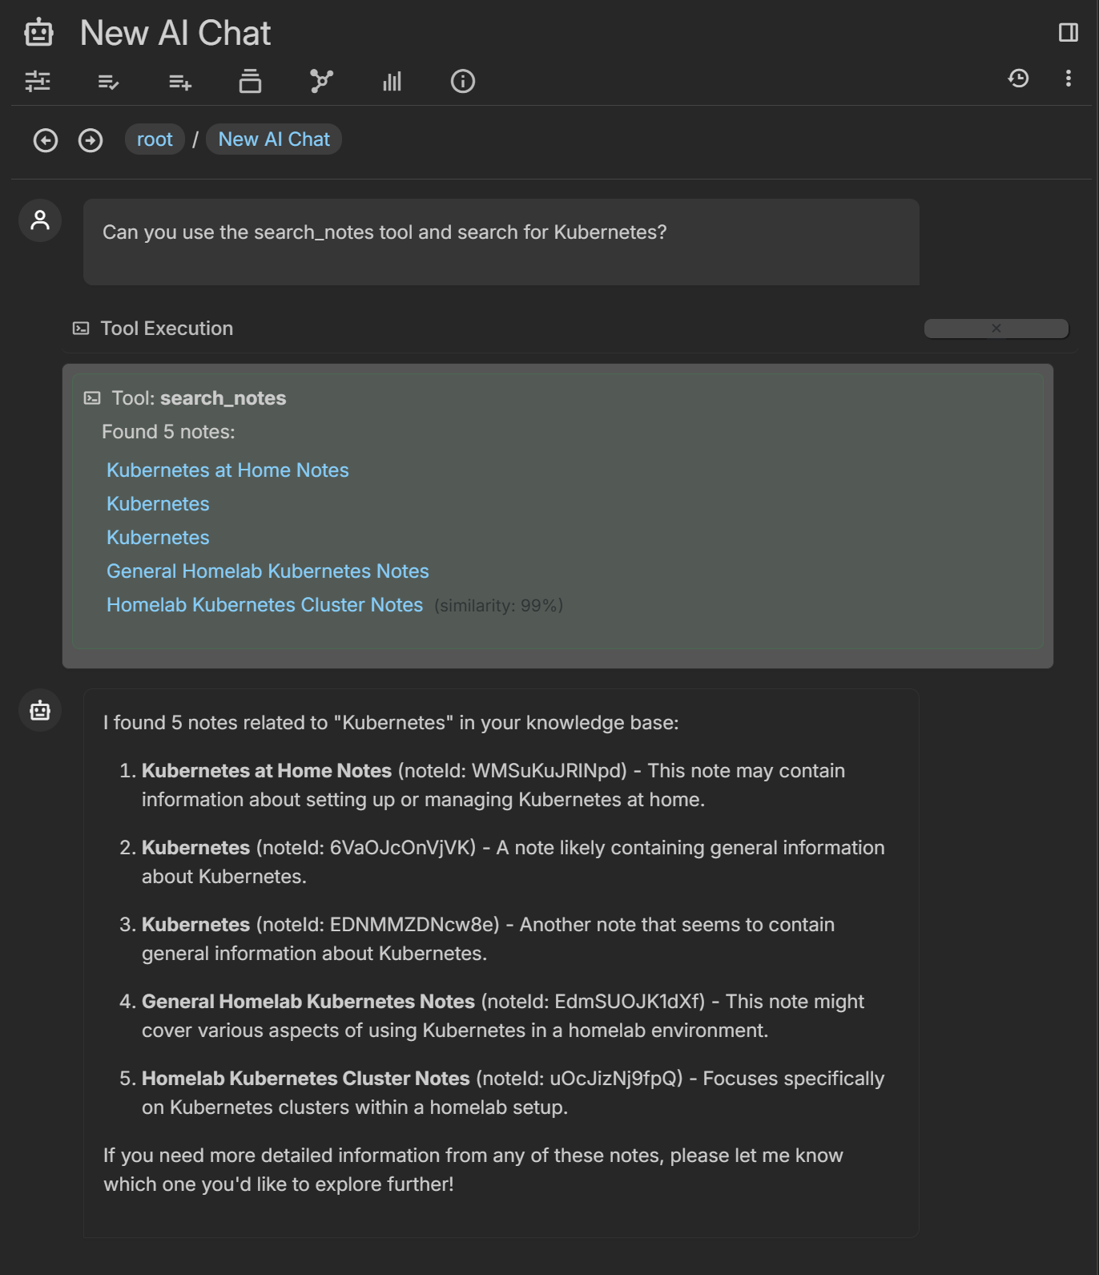Click the General Homelab Kubernetes Notes result
Screen dimensions: 1099x1275
point(268,571)
